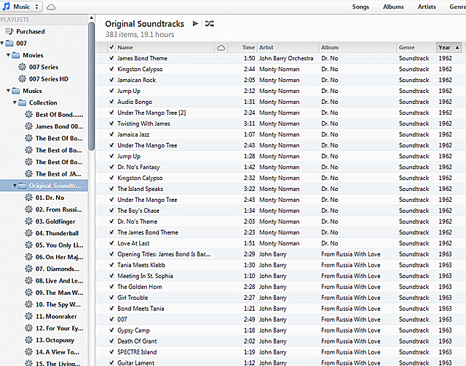Collapse the 007 folder
The image size is (466, 366).
[x=2, y=44]
